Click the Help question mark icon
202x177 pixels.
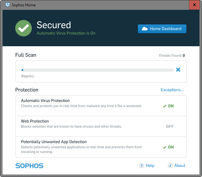click(x=142, y=166)
